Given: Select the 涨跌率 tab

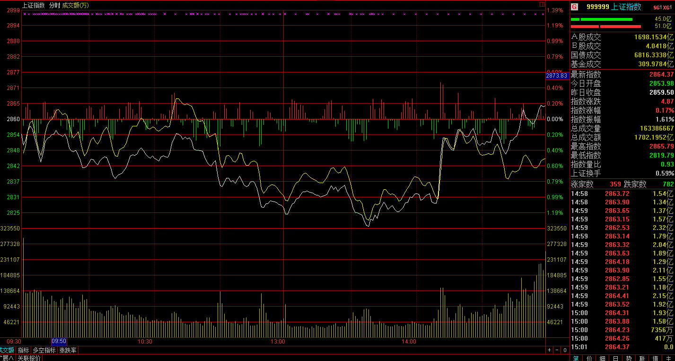Looking at the screenshot, I should pyautogui.click(x=68, y=350).
